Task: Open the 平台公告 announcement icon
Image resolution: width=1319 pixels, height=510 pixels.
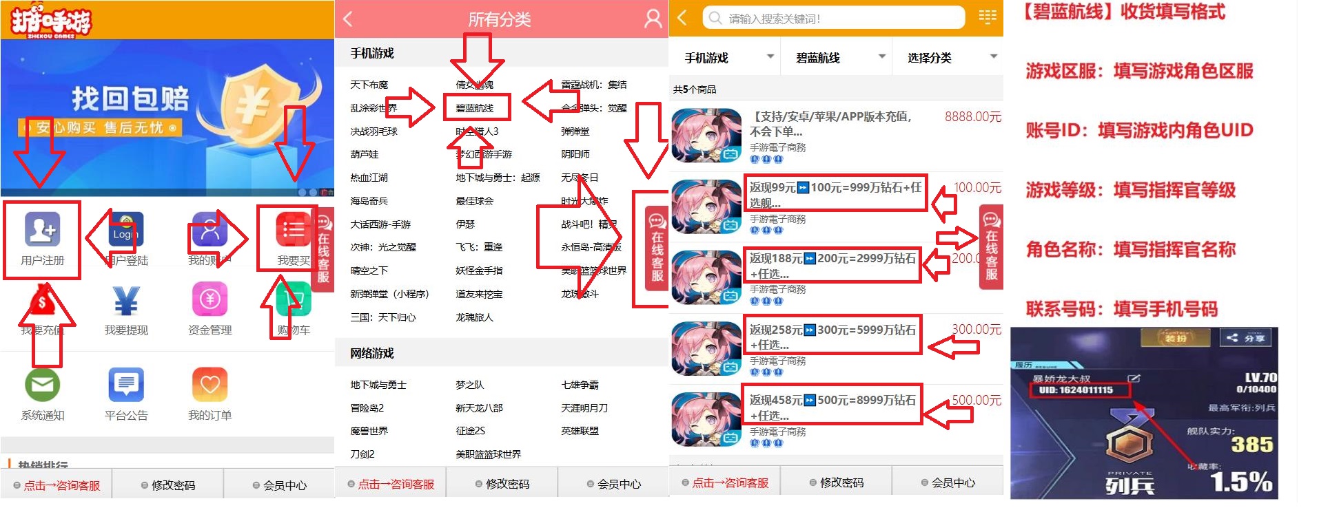Action: click(x=126, y=385)
